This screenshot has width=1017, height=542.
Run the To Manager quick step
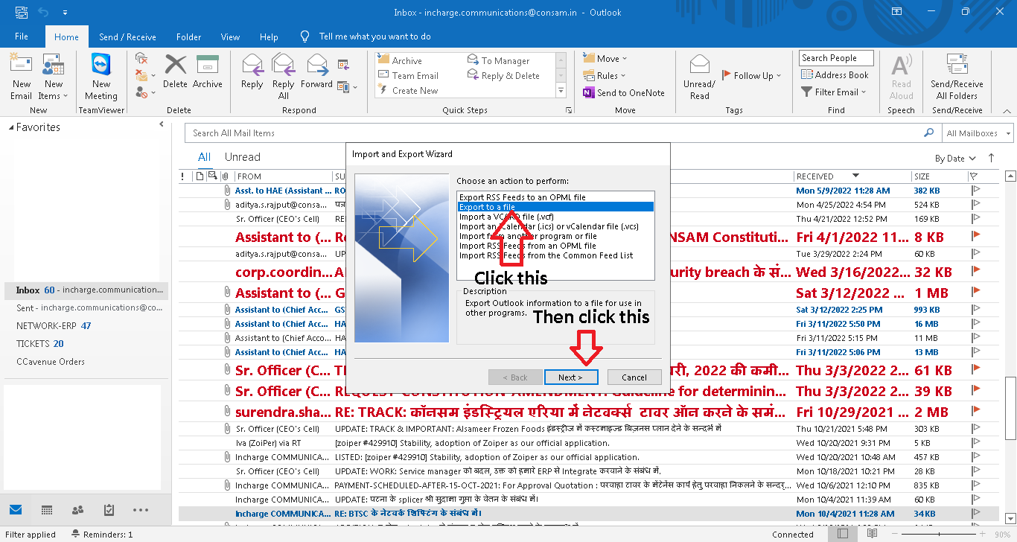point(498,60)
